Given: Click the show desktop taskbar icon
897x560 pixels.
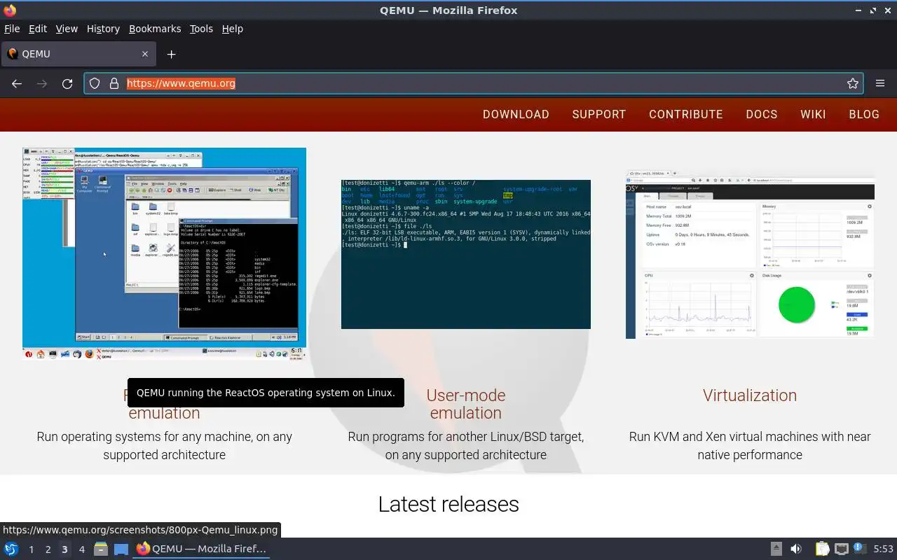Looking at the screenshot, I should click(121, 549).
